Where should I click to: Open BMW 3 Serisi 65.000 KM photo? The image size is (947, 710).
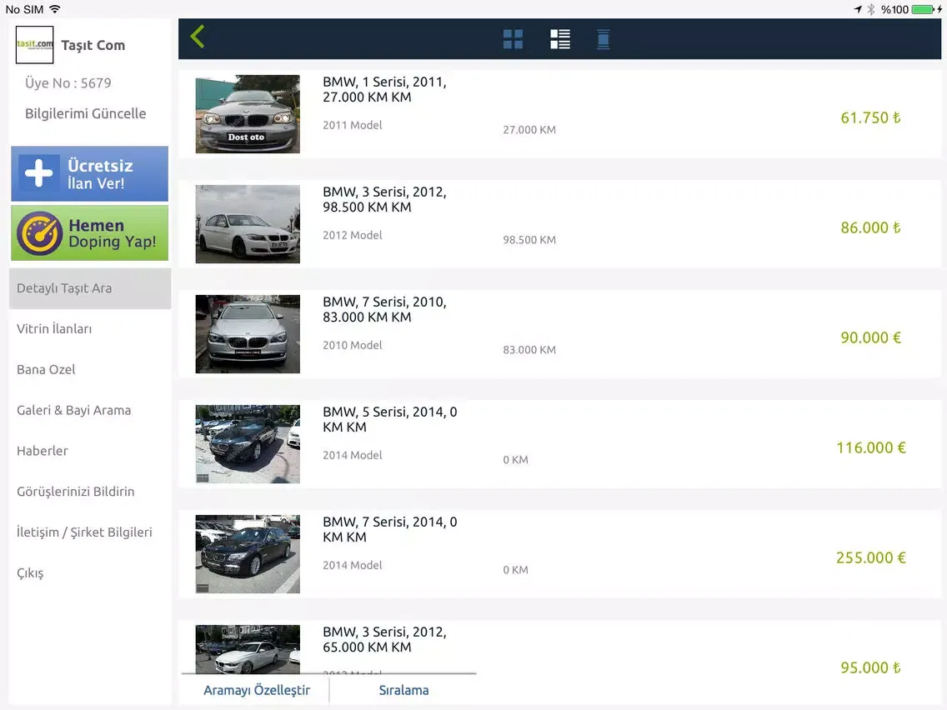(248, 649)
